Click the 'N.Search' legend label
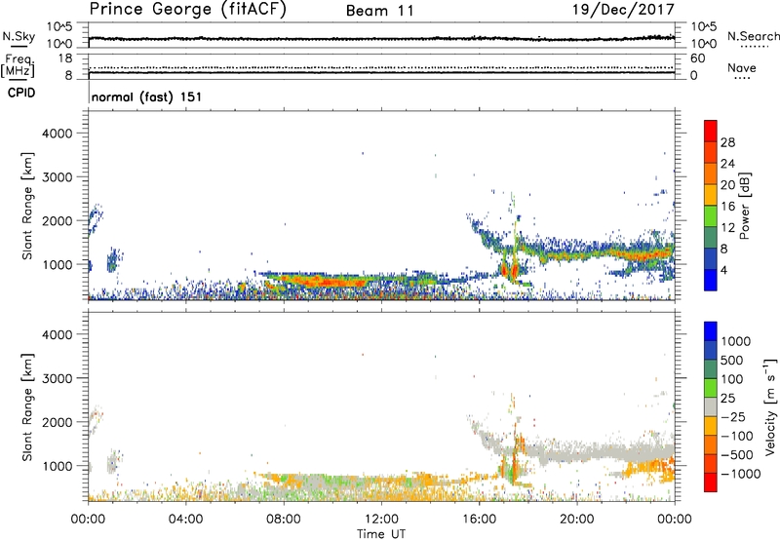Viewport: 780px width, 540px height. click(x=753, y=36)
